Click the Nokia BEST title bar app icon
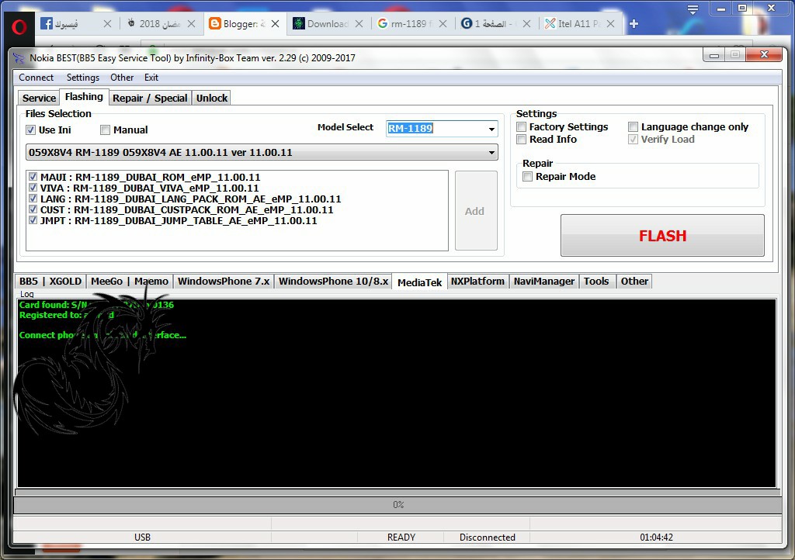Image resolution: width=795 pixels, height=560 pixels. 20,57
